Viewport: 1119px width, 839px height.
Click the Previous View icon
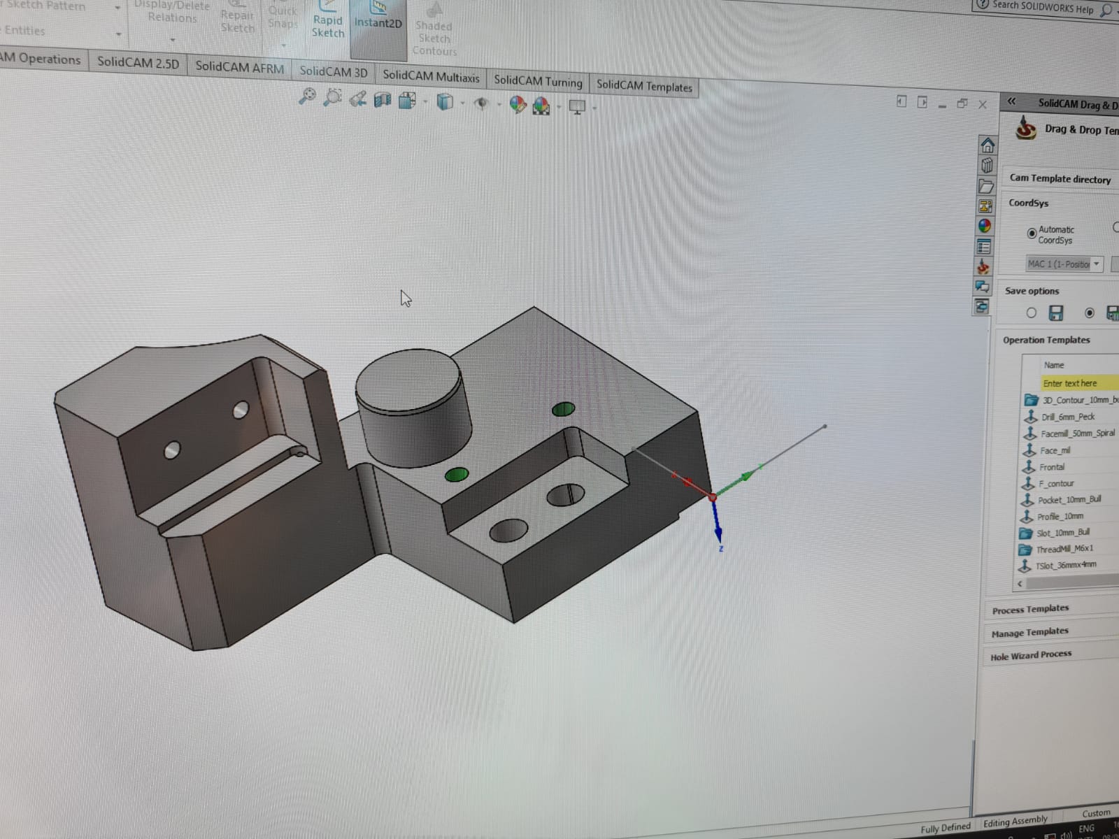[358, 99]
